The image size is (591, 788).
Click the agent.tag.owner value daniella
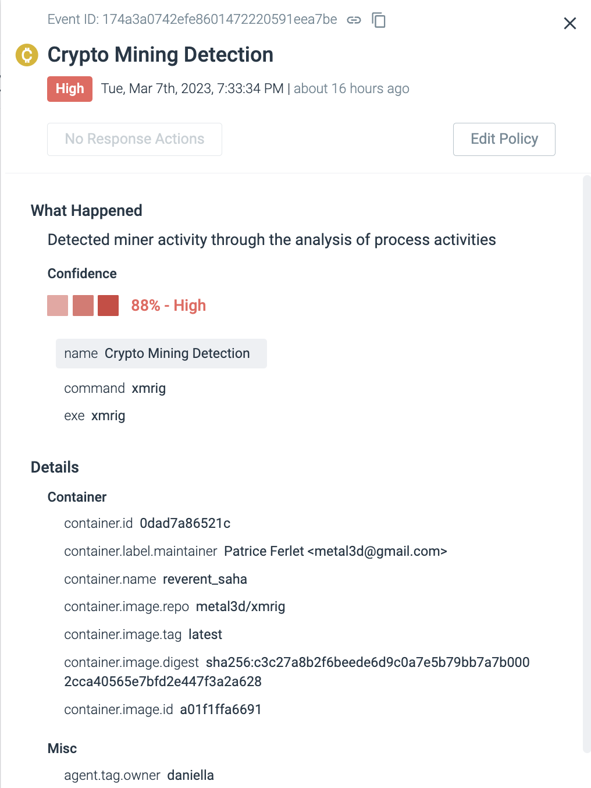[x=190, y=775]
